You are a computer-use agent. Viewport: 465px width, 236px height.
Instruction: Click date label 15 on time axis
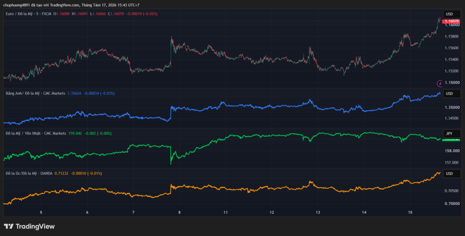click(410, 212)
